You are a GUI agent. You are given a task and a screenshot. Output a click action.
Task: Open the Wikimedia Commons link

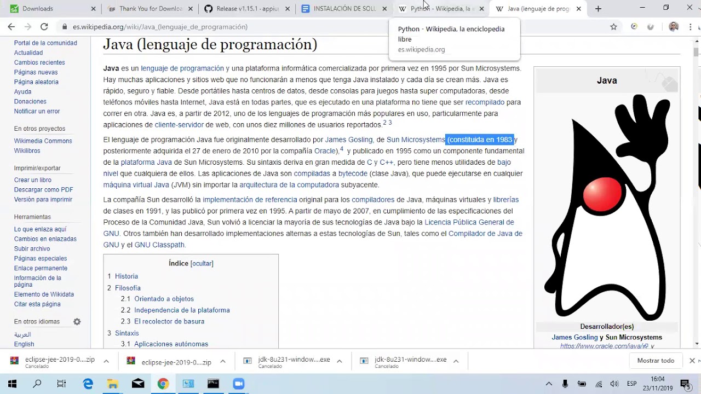pyautogui.click(x=43, y=141)
